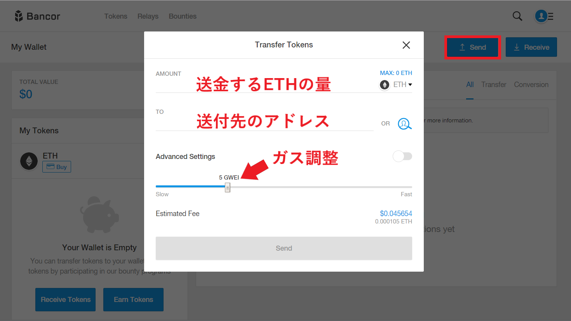Click the download arrow icon on Receive
This screenshot has height=321, width=571.
coord(517,47)
